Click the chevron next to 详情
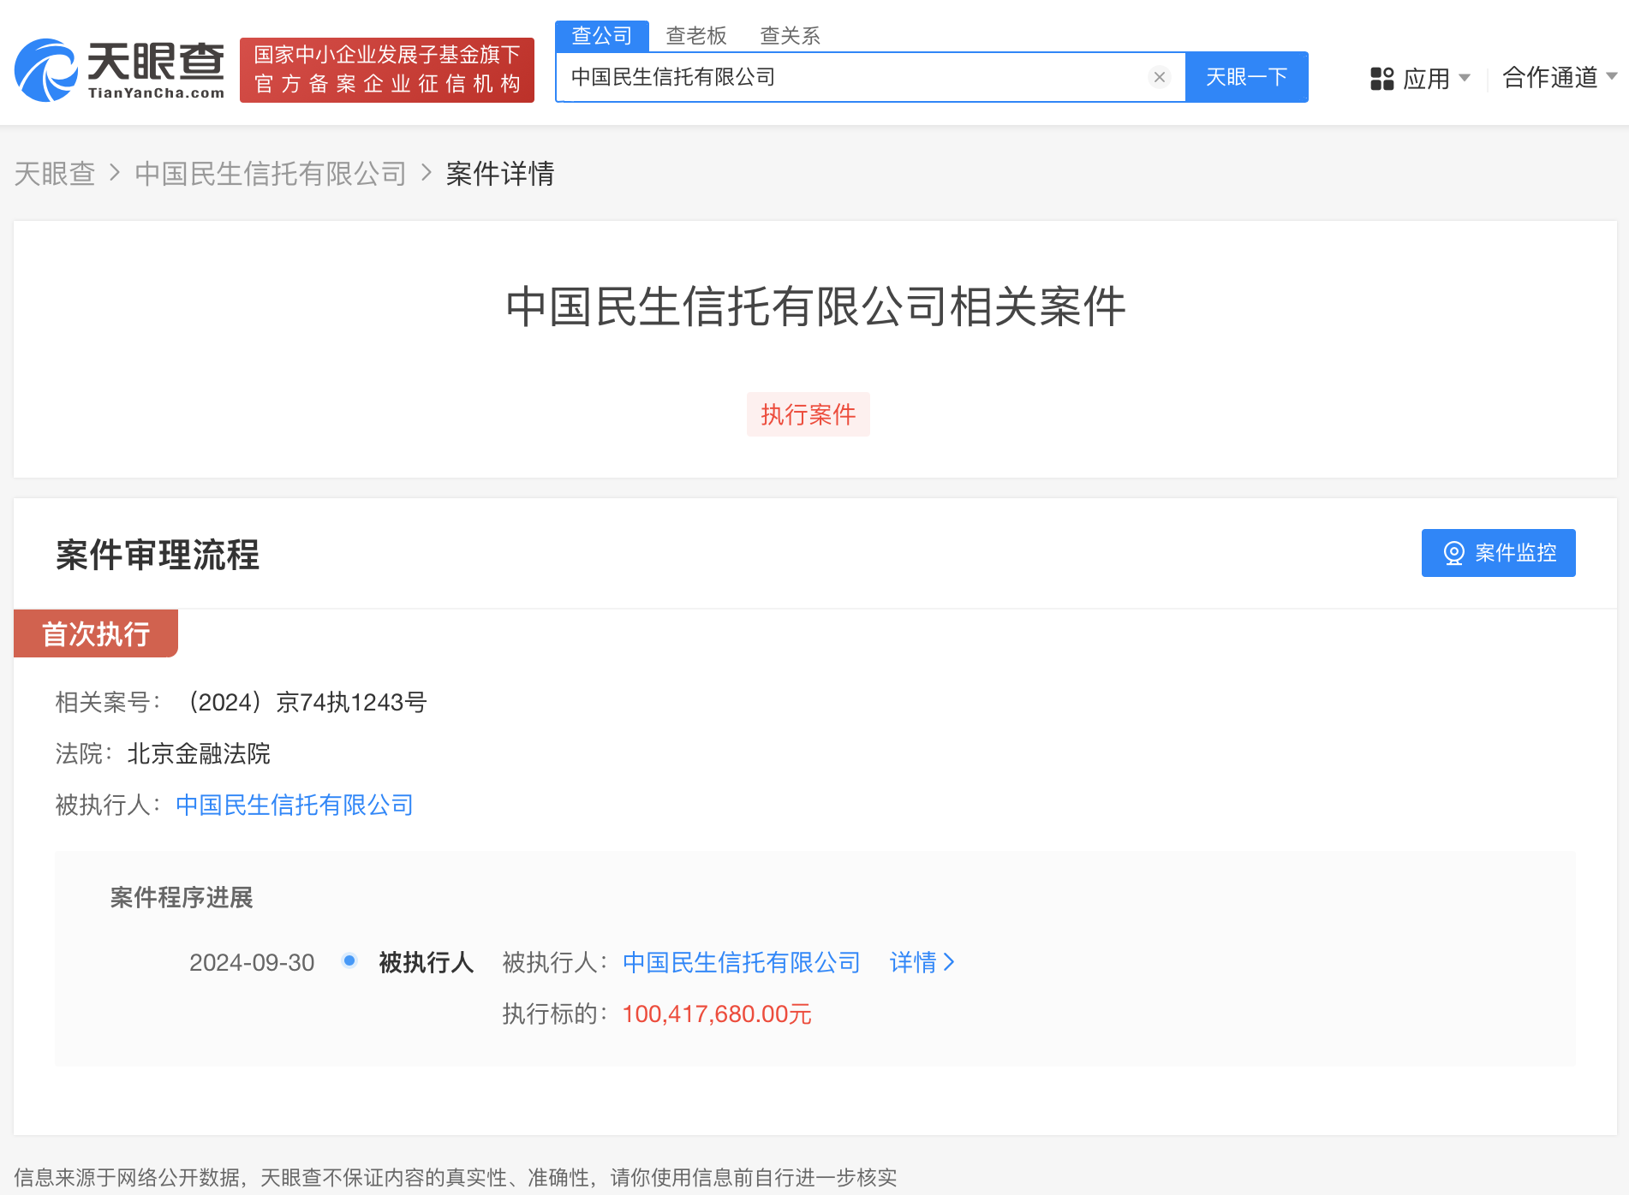Screen dimensions: 1629x1195 [949, 962]
